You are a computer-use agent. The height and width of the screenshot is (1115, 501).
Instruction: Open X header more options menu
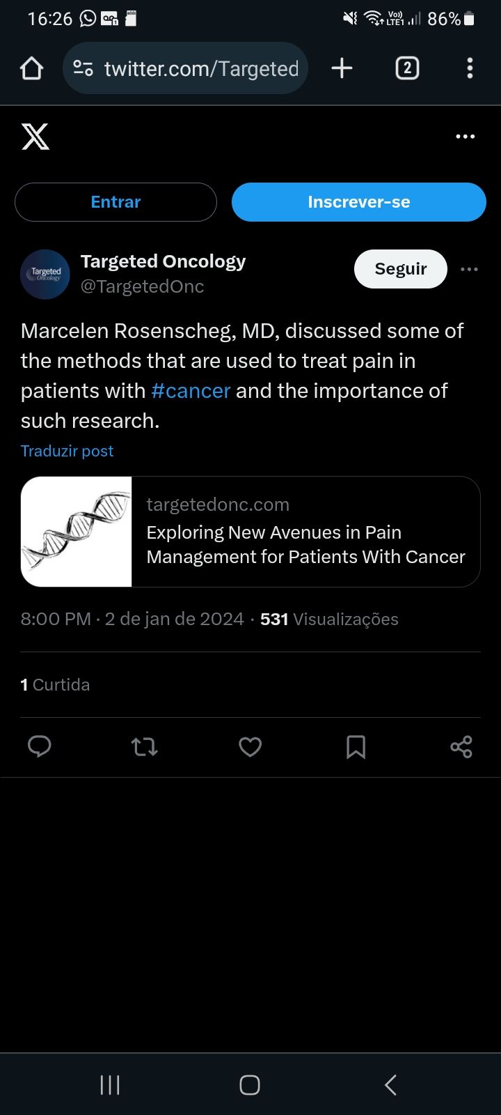pyautogui.click(x=465, y=137)
